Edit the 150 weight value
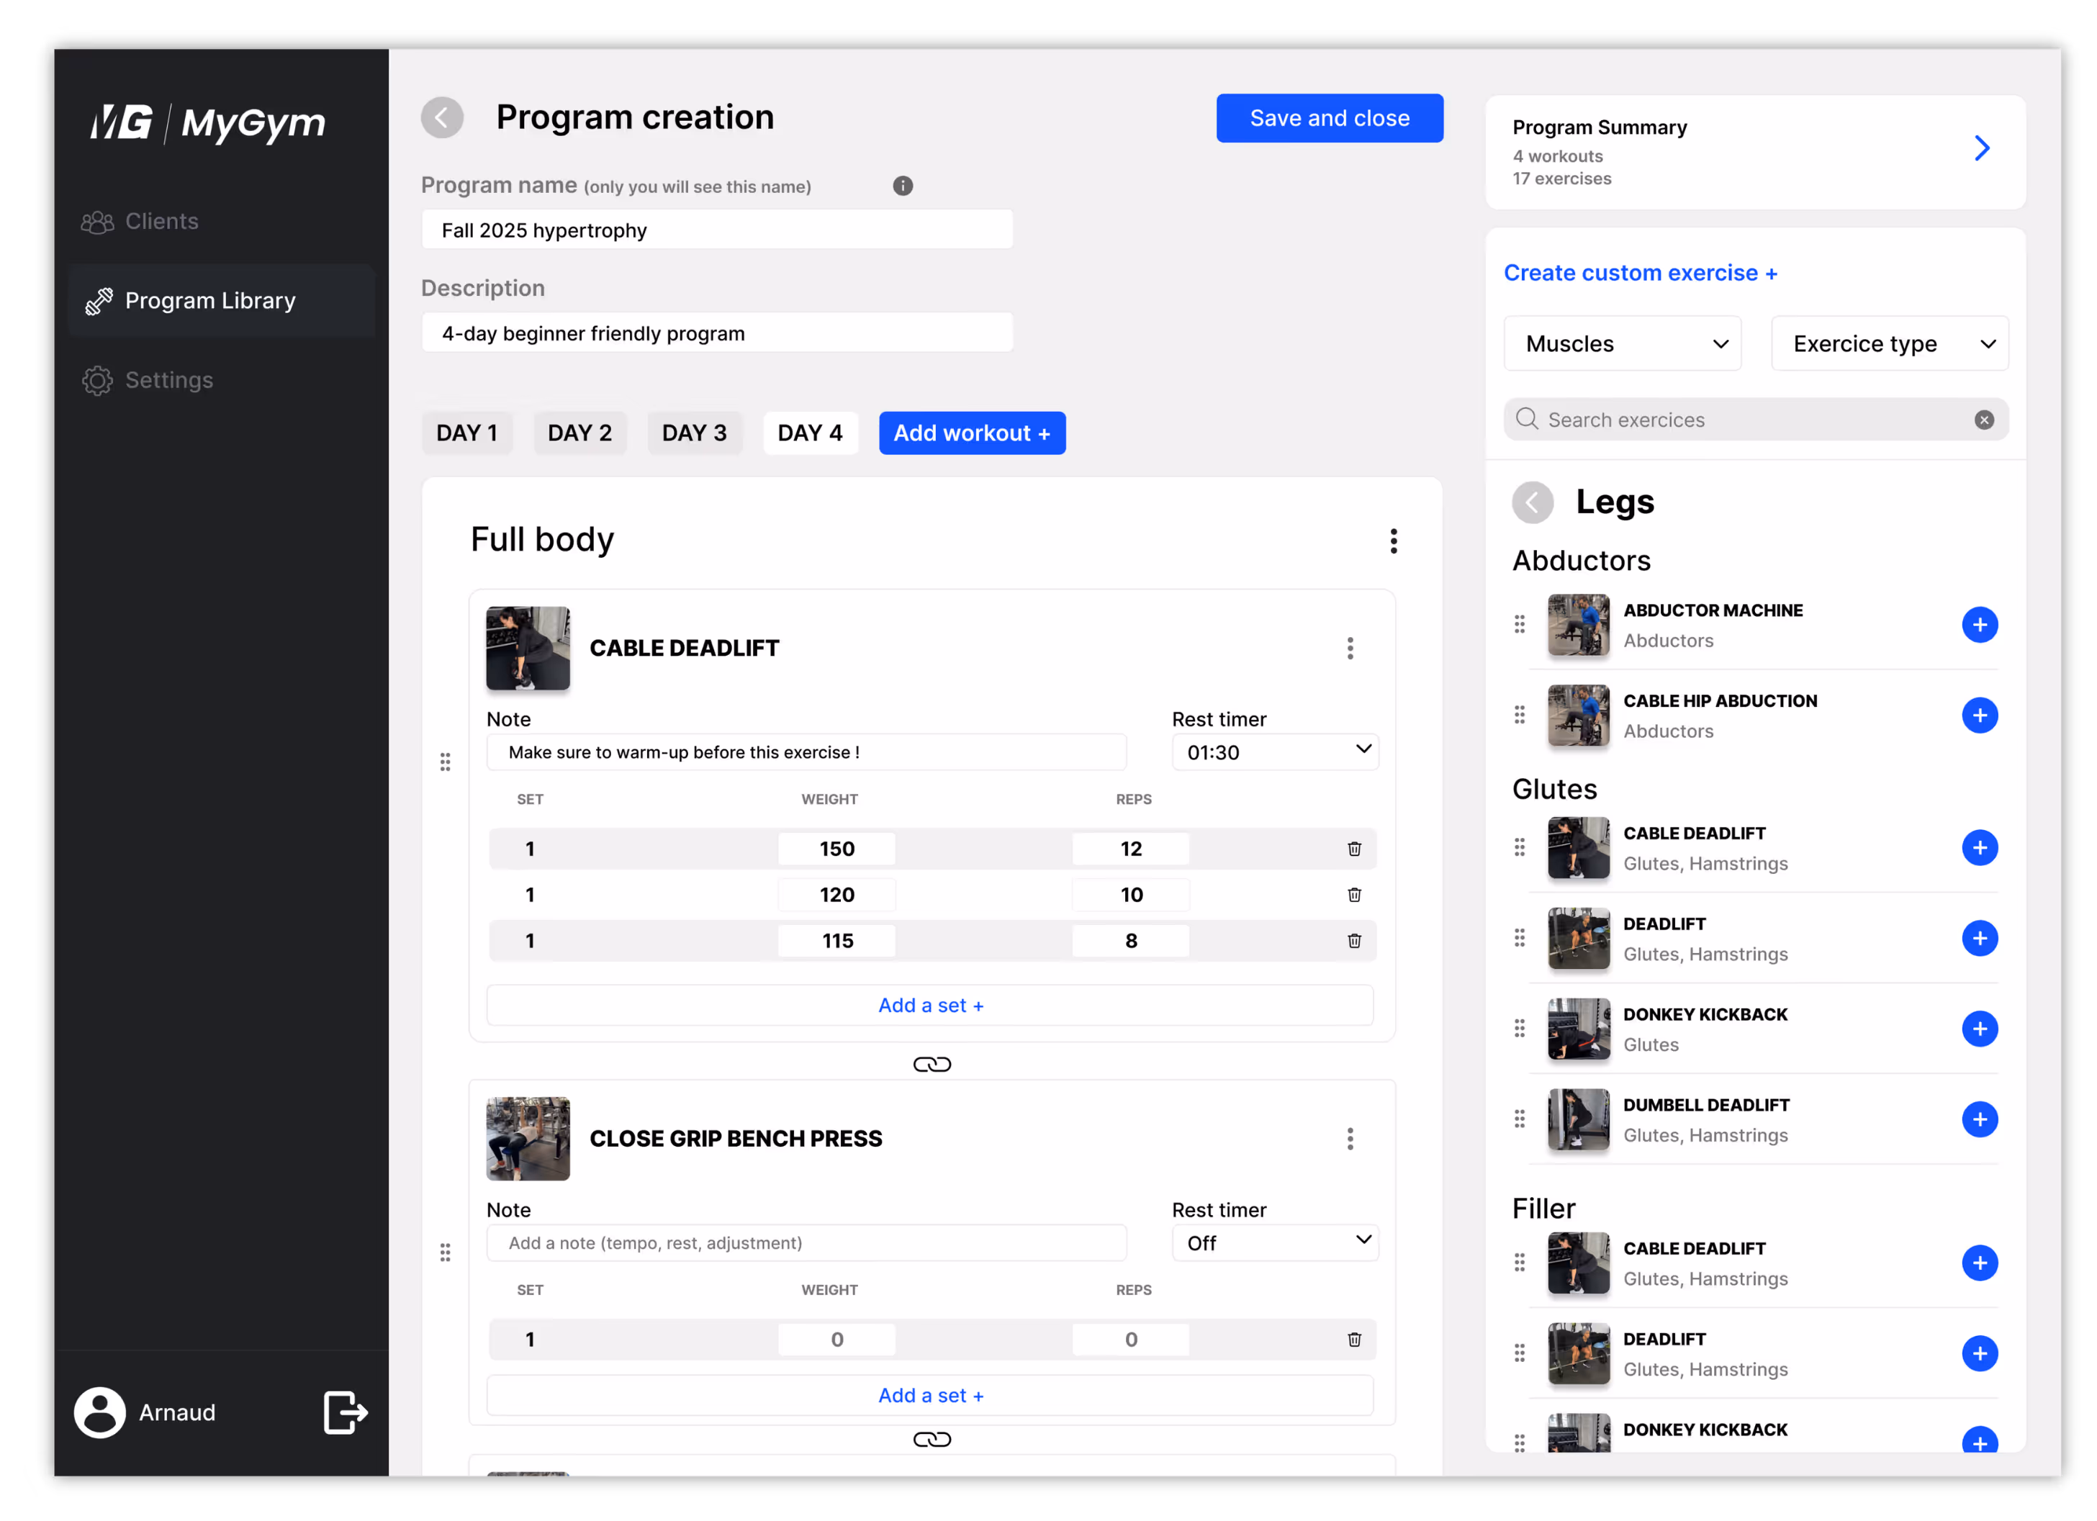 pos(836,849)
